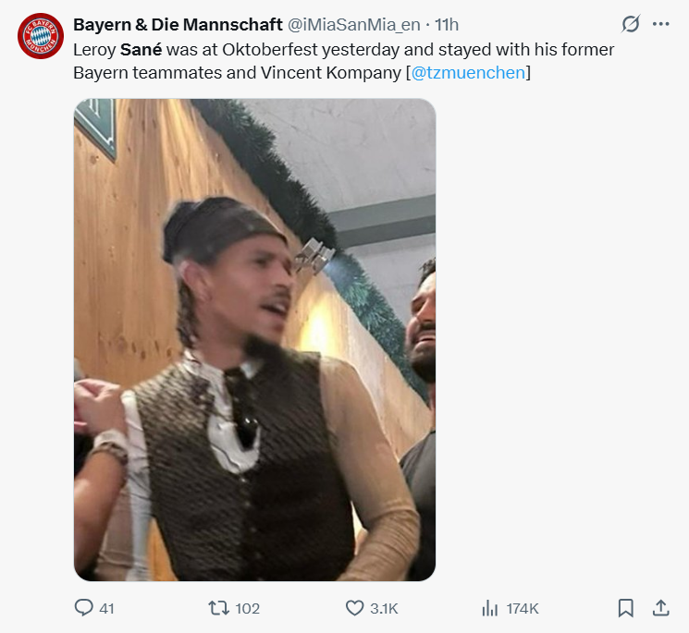
Task: Bookmark this Leroy Sané post
Action: [x=625, y=608]
